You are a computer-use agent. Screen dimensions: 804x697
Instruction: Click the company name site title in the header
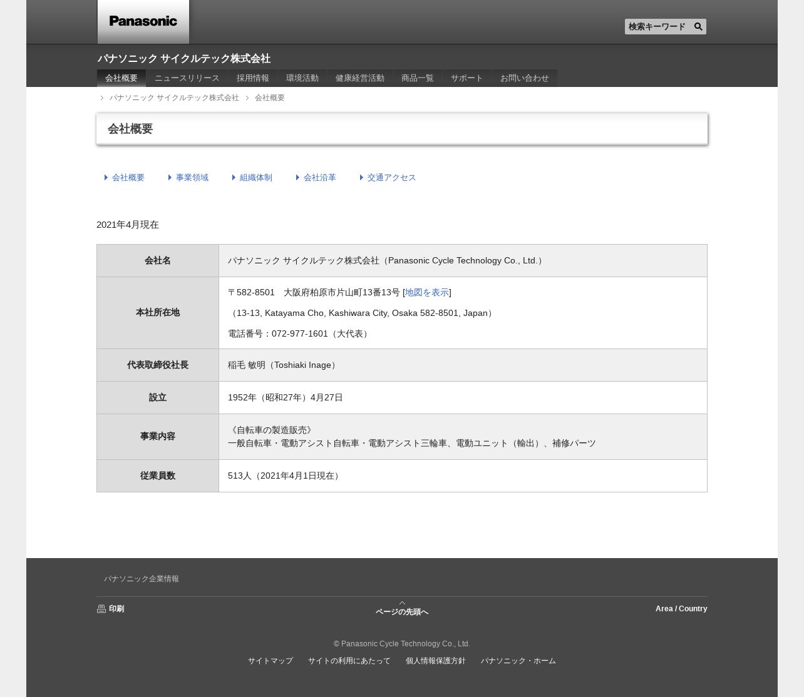tap(184, 58)
